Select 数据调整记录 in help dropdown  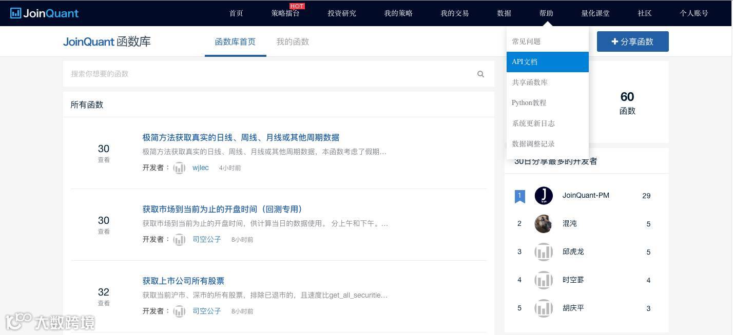coord(547,144)
